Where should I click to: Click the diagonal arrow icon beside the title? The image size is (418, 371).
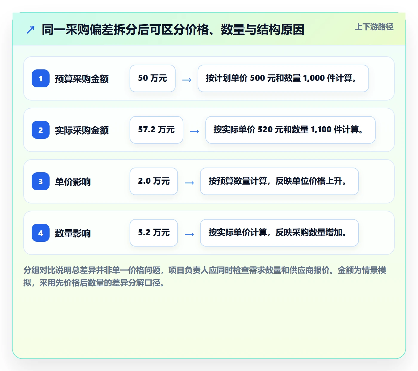[x=30, y=30]
